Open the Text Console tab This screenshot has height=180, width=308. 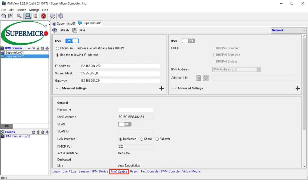[x=149, y=171]
